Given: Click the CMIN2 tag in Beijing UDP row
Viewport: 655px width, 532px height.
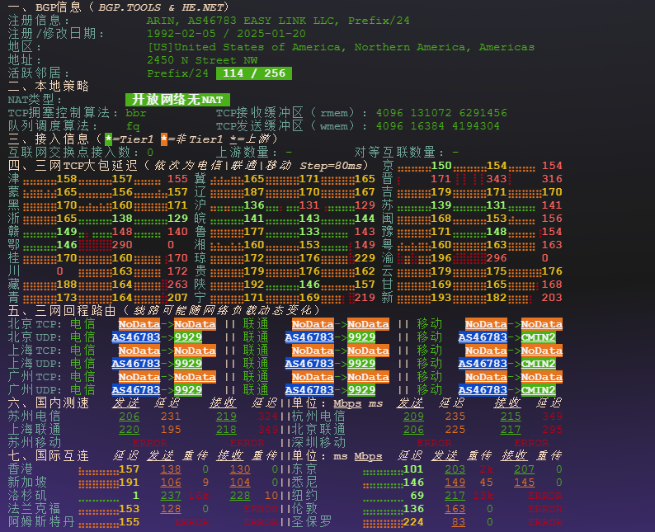Looking at the screenshot, I should 538,337.
